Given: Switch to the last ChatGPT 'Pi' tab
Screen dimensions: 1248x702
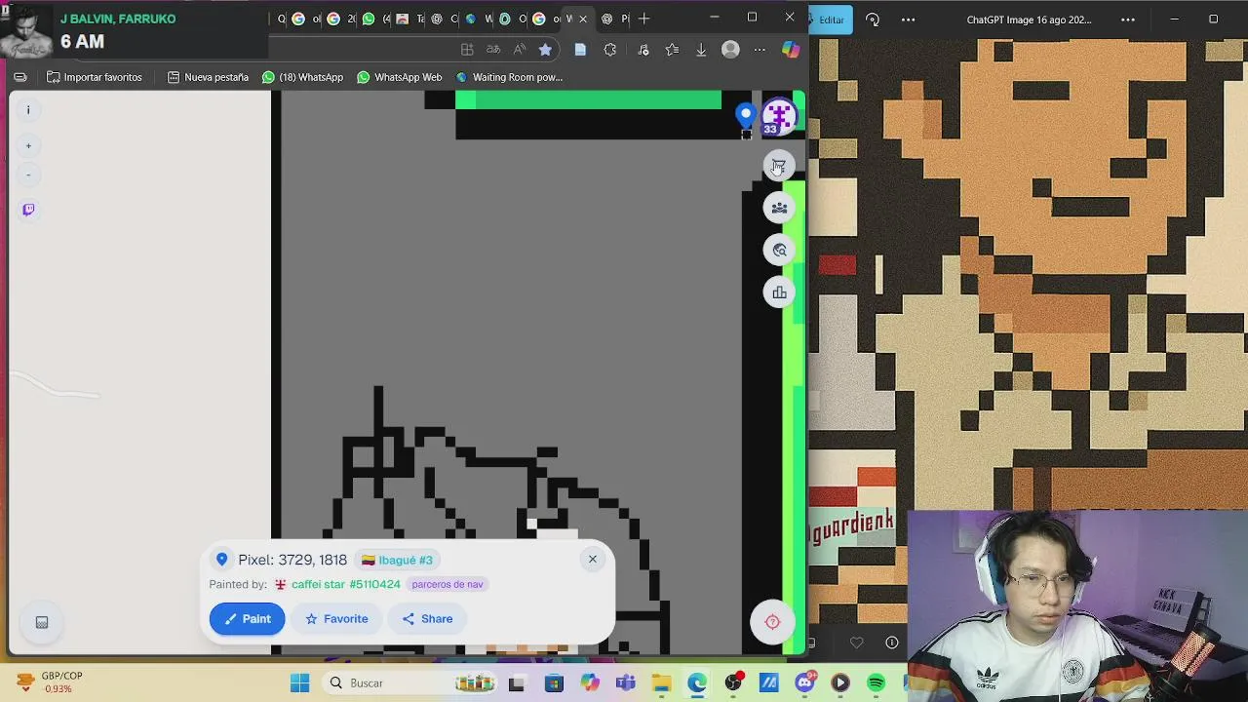Looking at the screenshot, I should 615,19.
